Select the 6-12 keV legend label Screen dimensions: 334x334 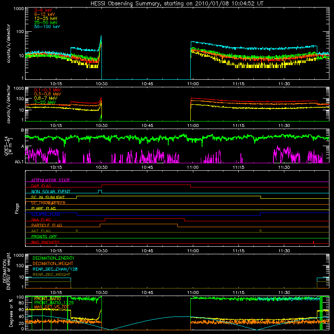[x=45, y=14]
